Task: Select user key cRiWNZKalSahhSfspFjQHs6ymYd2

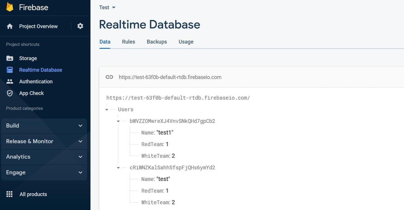Action: click(x=172, y=168)
